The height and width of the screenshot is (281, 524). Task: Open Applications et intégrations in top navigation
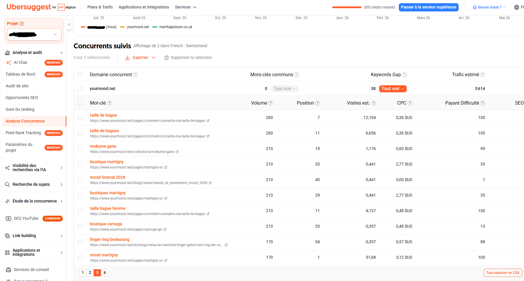click(144, 7)
